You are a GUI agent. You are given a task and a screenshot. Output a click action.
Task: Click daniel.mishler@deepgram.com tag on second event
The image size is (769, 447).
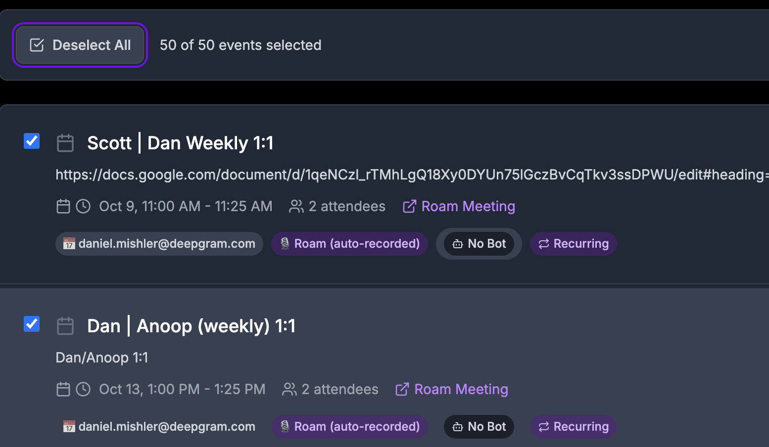click(159, 427)
